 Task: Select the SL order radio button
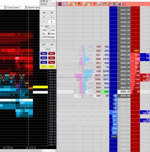tap(41, 34)
